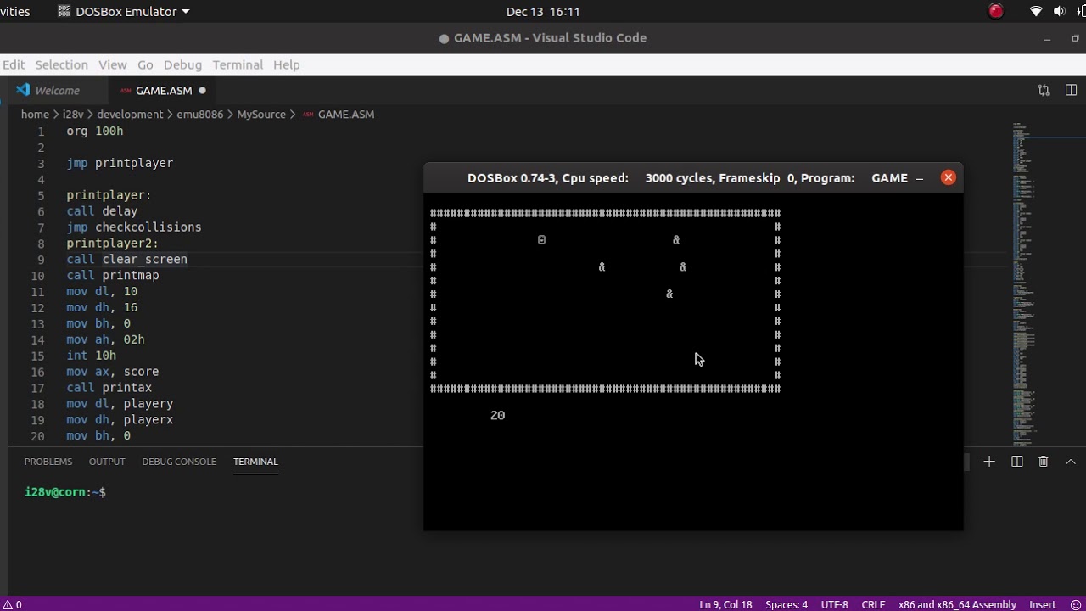
Task: Click the score '20' in DOSBox
Action: click(x=497, y=415)
